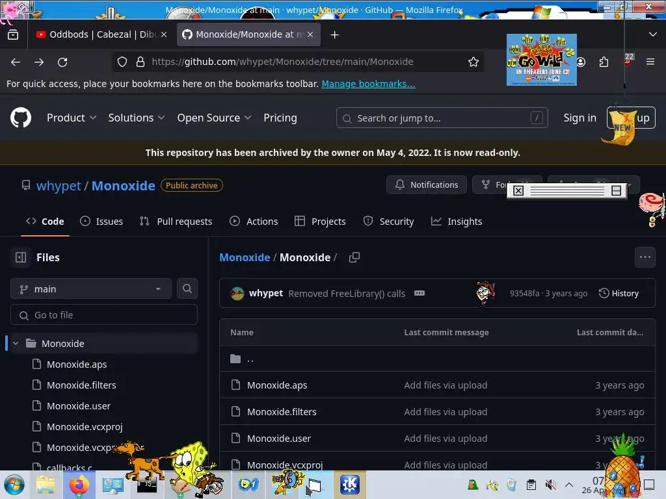Close the Monoxide GitHub tab
This screenshot has height=499, width=666.
310,34
